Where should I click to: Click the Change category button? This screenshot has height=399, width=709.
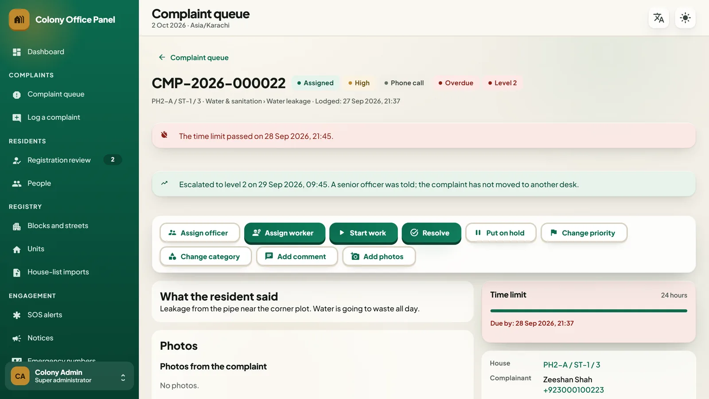[x=206, y=256]
